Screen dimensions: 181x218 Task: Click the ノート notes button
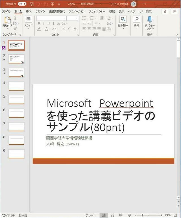click(90, 215)
